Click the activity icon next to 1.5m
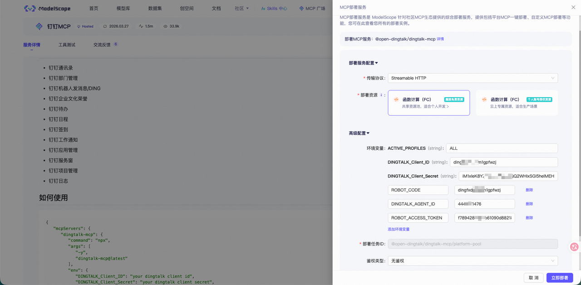Viewport: 581px width, 285px height. pyautogui.click(x=141, y=26)
